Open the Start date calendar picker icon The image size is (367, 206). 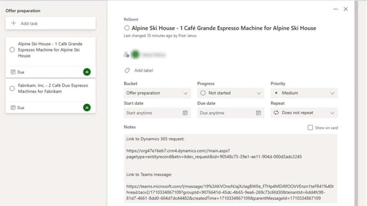185,113
